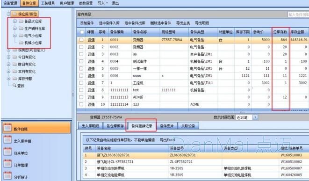Expand the 电气小仓库 tree node
Image resolution: width=309 pixels, height=181 pixels.
click(15, 36)
